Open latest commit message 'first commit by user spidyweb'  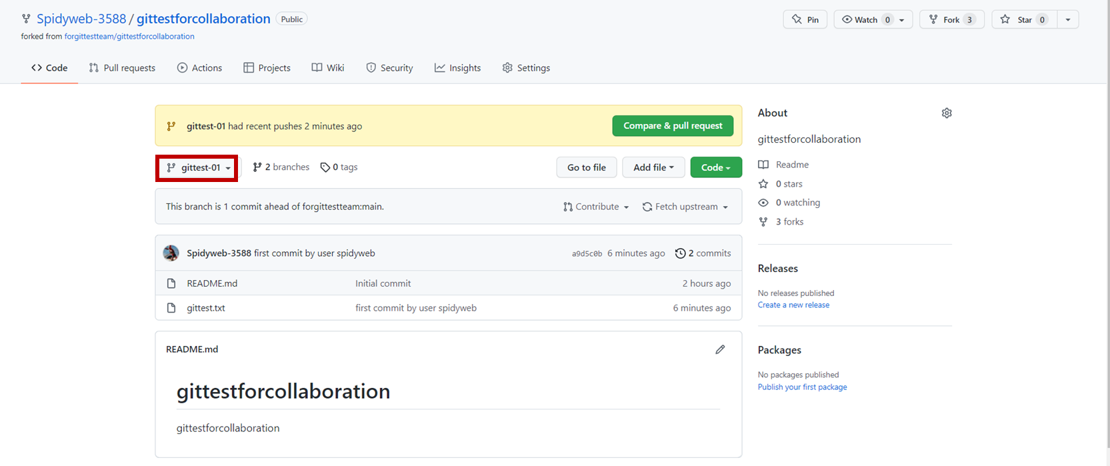point(315,253)
